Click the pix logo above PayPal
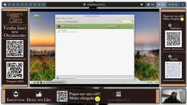 [x=173, y=56]
